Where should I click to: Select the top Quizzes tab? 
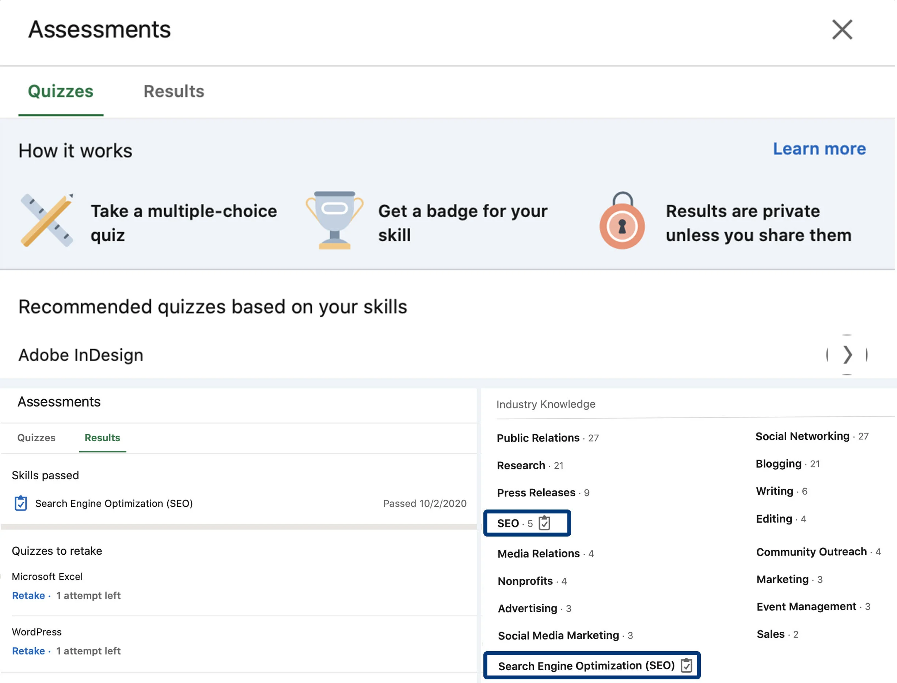[x=61, y=91]
